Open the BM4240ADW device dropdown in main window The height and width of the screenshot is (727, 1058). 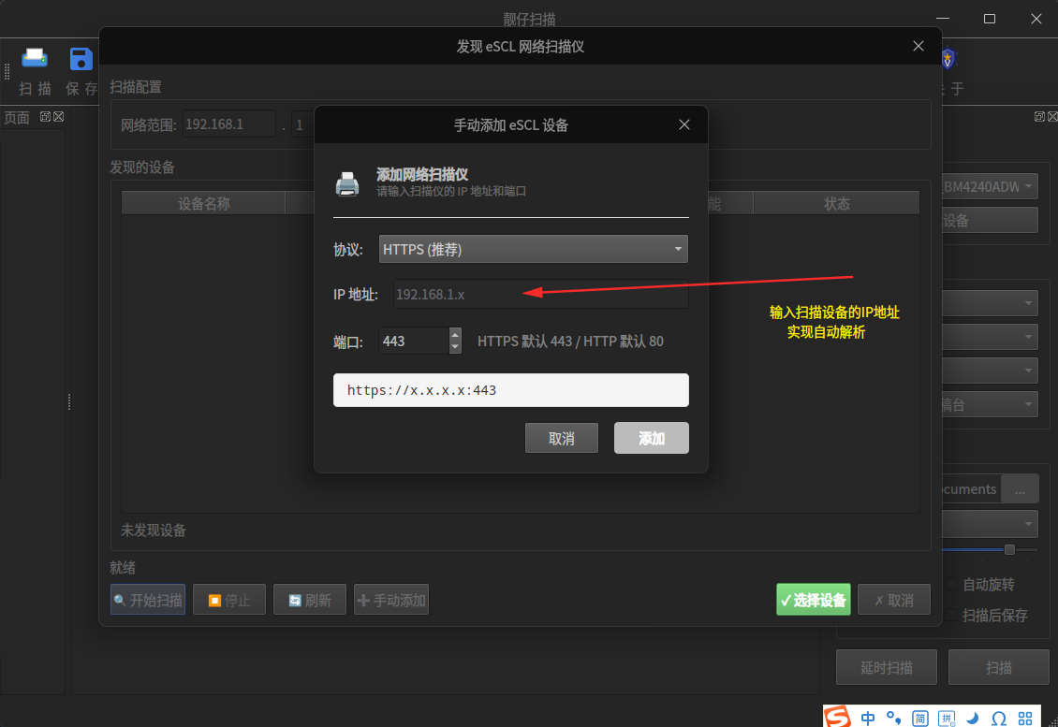tap(989, 186)
